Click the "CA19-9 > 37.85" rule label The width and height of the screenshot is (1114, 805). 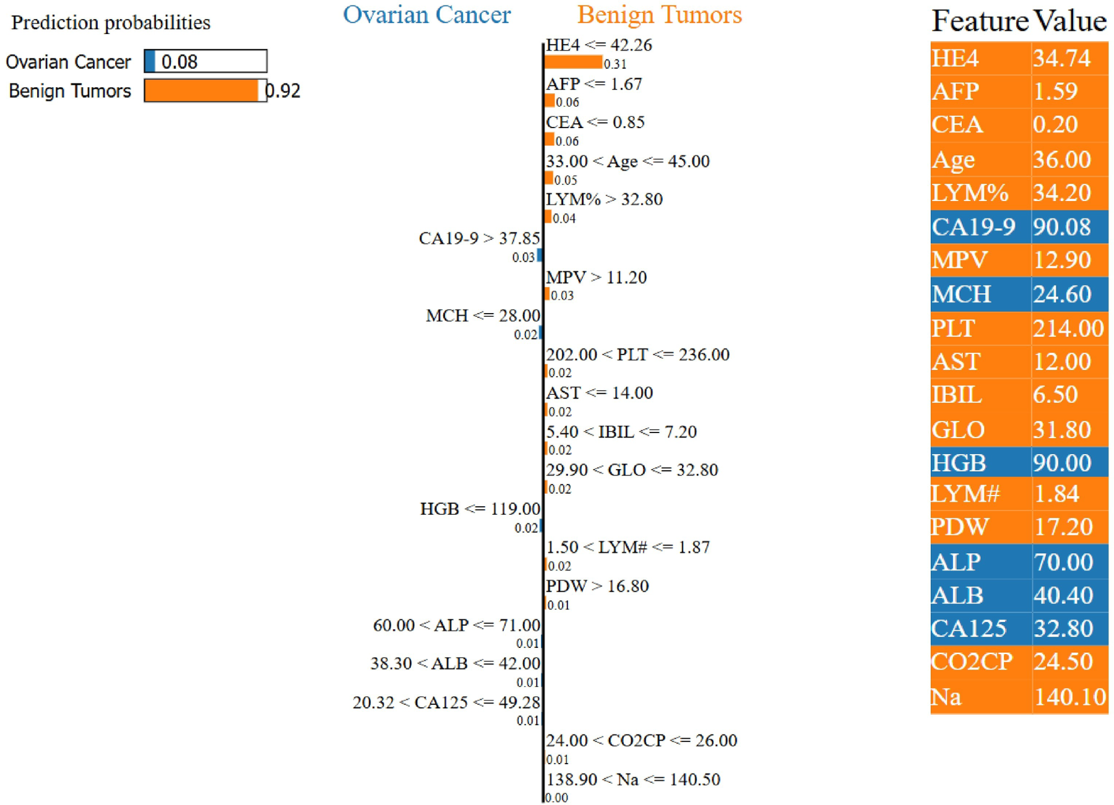(479, 238)
